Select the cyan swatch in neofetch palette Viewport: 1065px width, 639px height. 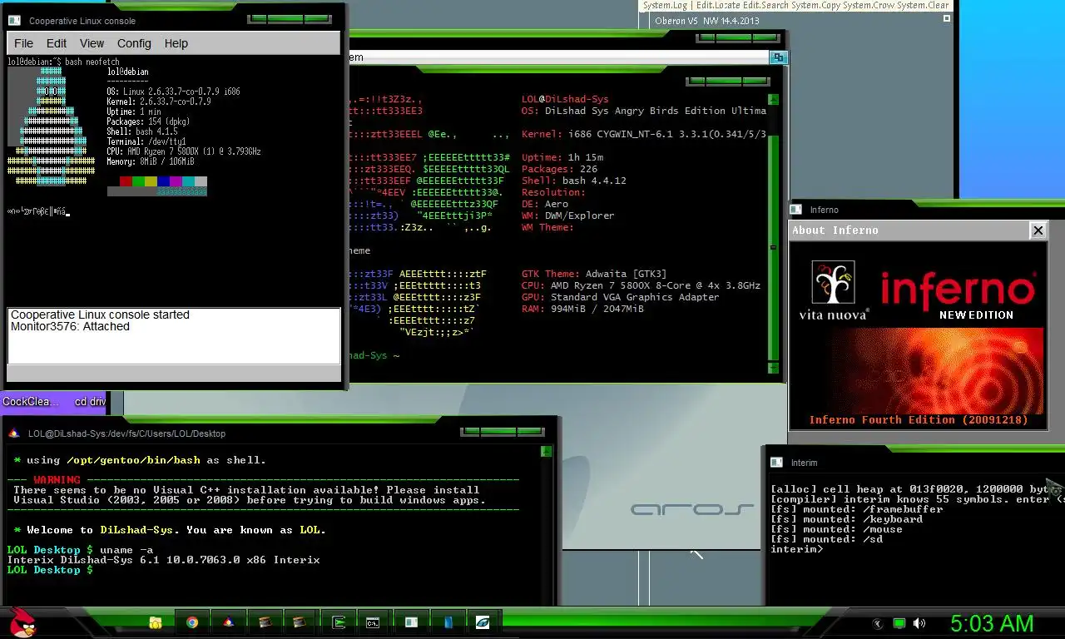pos(188,181)
